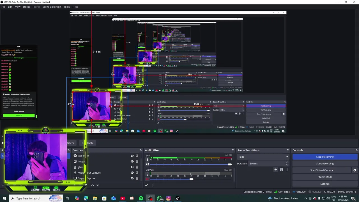Show hidden system tray icons
The image size is (359, 202).
[306, 198]
